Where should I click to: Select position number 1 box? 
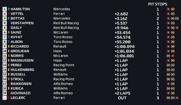tap(5, 9)
